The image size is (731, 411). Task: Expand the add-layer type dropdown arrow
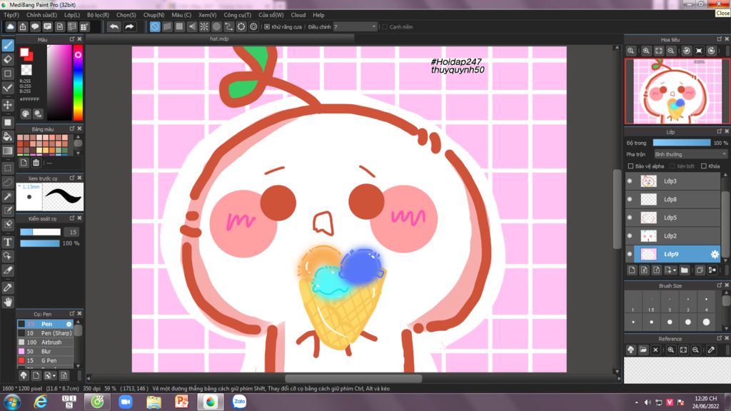[x=675, y=270]
